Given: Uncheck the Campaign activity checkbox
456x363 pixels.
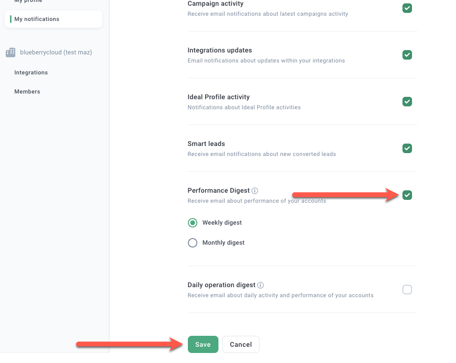Looking at the screenshot, I should (407, 8).
